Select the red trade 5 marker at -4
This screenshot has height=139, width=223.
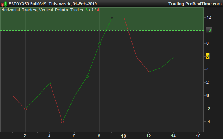62,122
